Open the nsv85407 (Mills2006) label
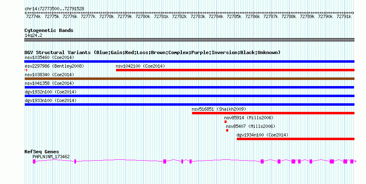The width and height of the screenshot is (366, 184). tap(250, 126)
